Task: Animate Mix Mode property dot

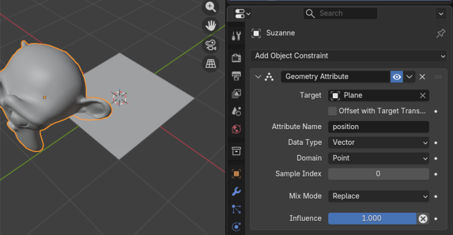Action: point(435,196)
